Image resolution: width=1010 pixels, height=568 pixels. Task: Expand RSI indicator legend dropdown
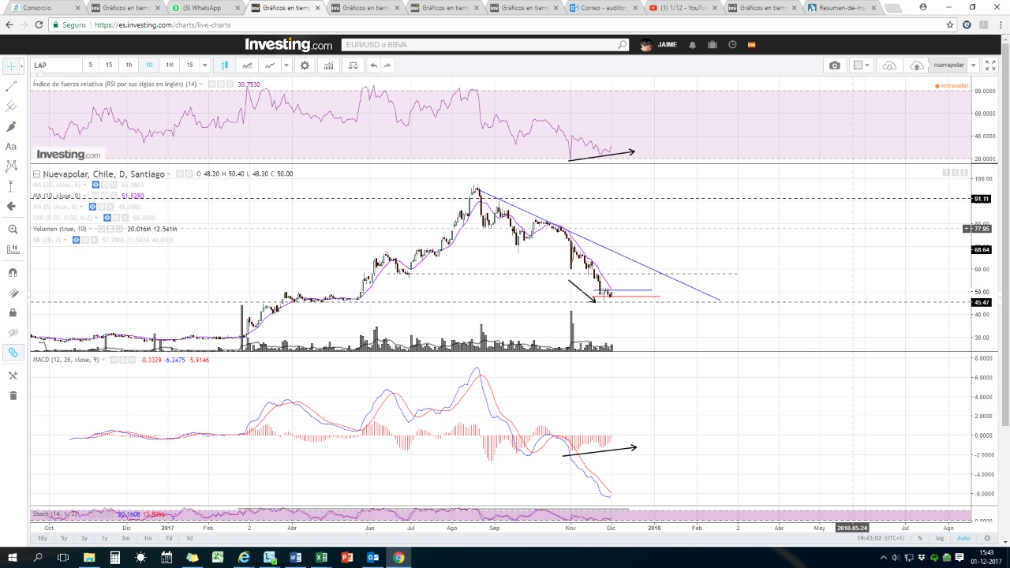[x=201, y=84]
